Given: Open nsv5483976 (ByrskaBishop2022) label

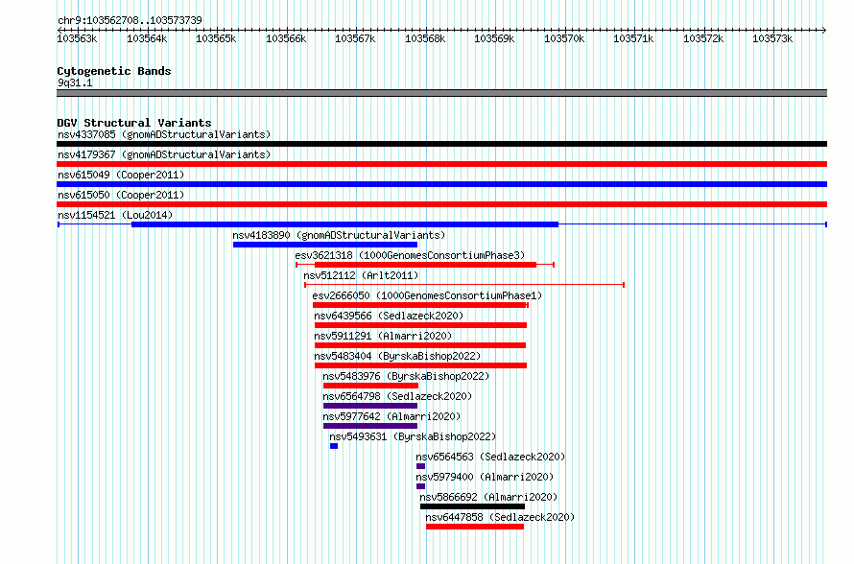Looking at the screenshot, I should 406,376.
